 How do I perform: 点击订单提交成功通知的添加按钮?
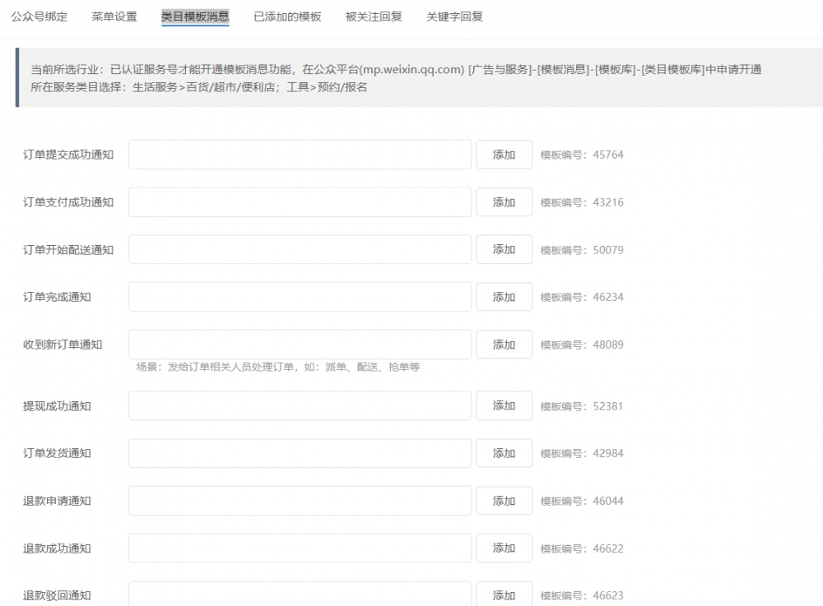(504, 154)
